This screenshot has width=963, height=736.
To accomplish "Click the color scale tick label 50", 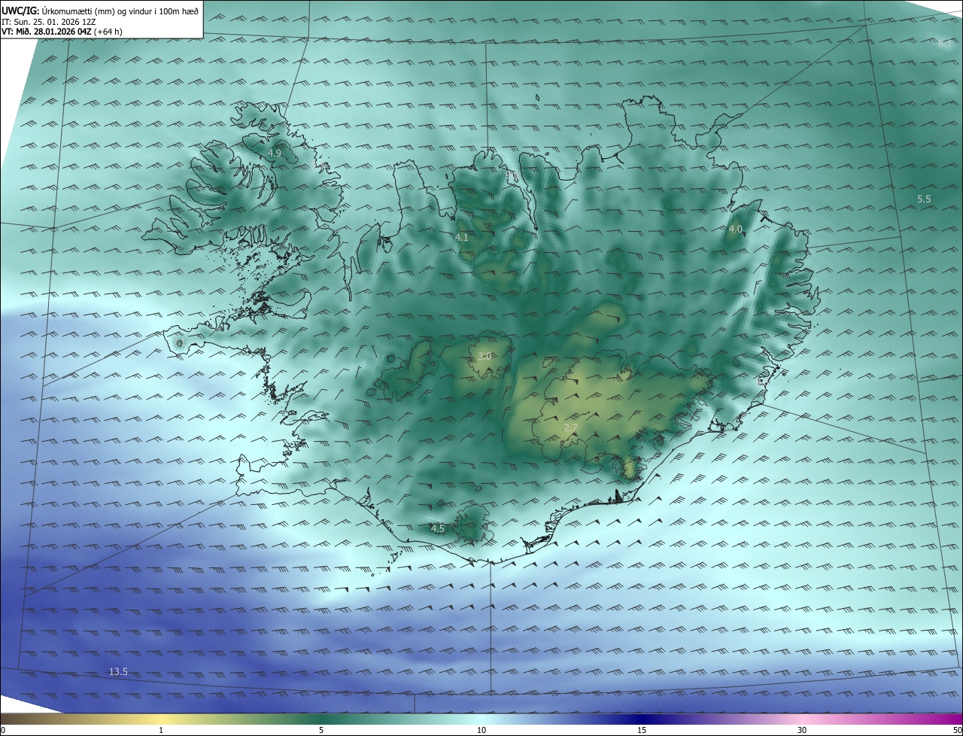I will point(957,730).
